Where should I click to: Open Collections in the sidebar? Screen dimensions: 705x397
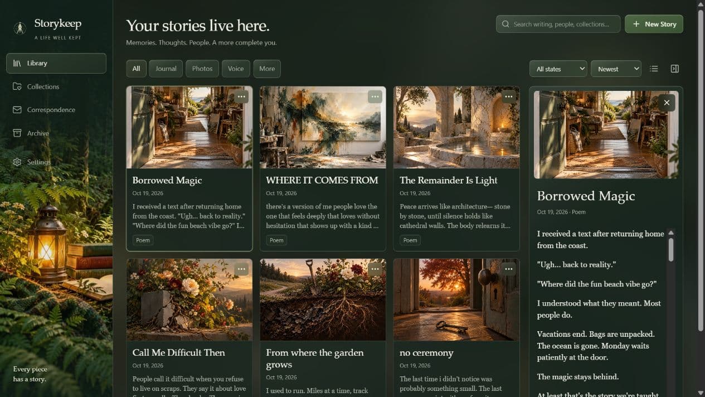tap(56, 86)
